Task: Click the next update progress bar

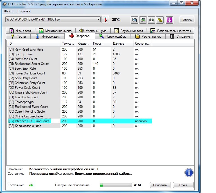Action: coord(116,185)
